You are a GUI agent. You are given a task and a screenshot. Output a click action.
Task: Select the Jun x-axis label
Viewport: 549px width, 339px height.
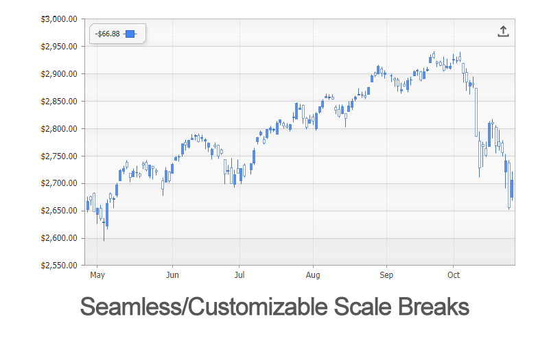(x=172, y=274)
